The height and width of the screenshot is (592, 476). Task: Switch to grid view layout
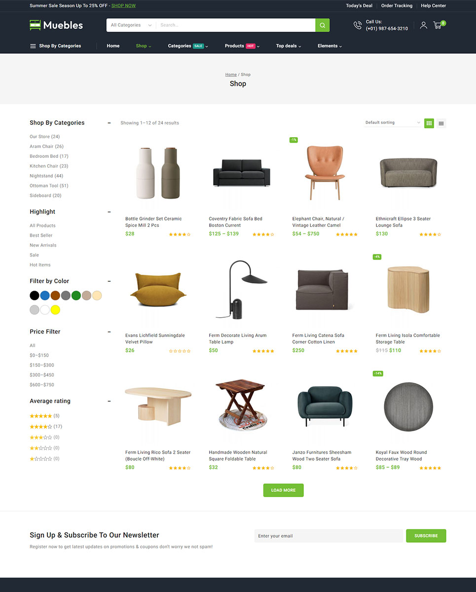(x=429, y=123)
